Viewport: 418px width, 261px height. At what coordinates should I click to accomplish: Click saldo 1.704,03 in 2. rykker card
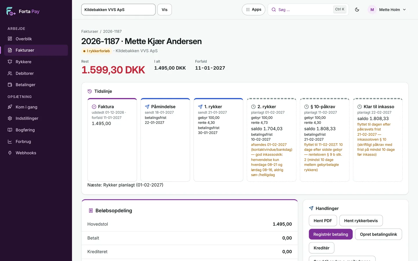pos(267,129)
